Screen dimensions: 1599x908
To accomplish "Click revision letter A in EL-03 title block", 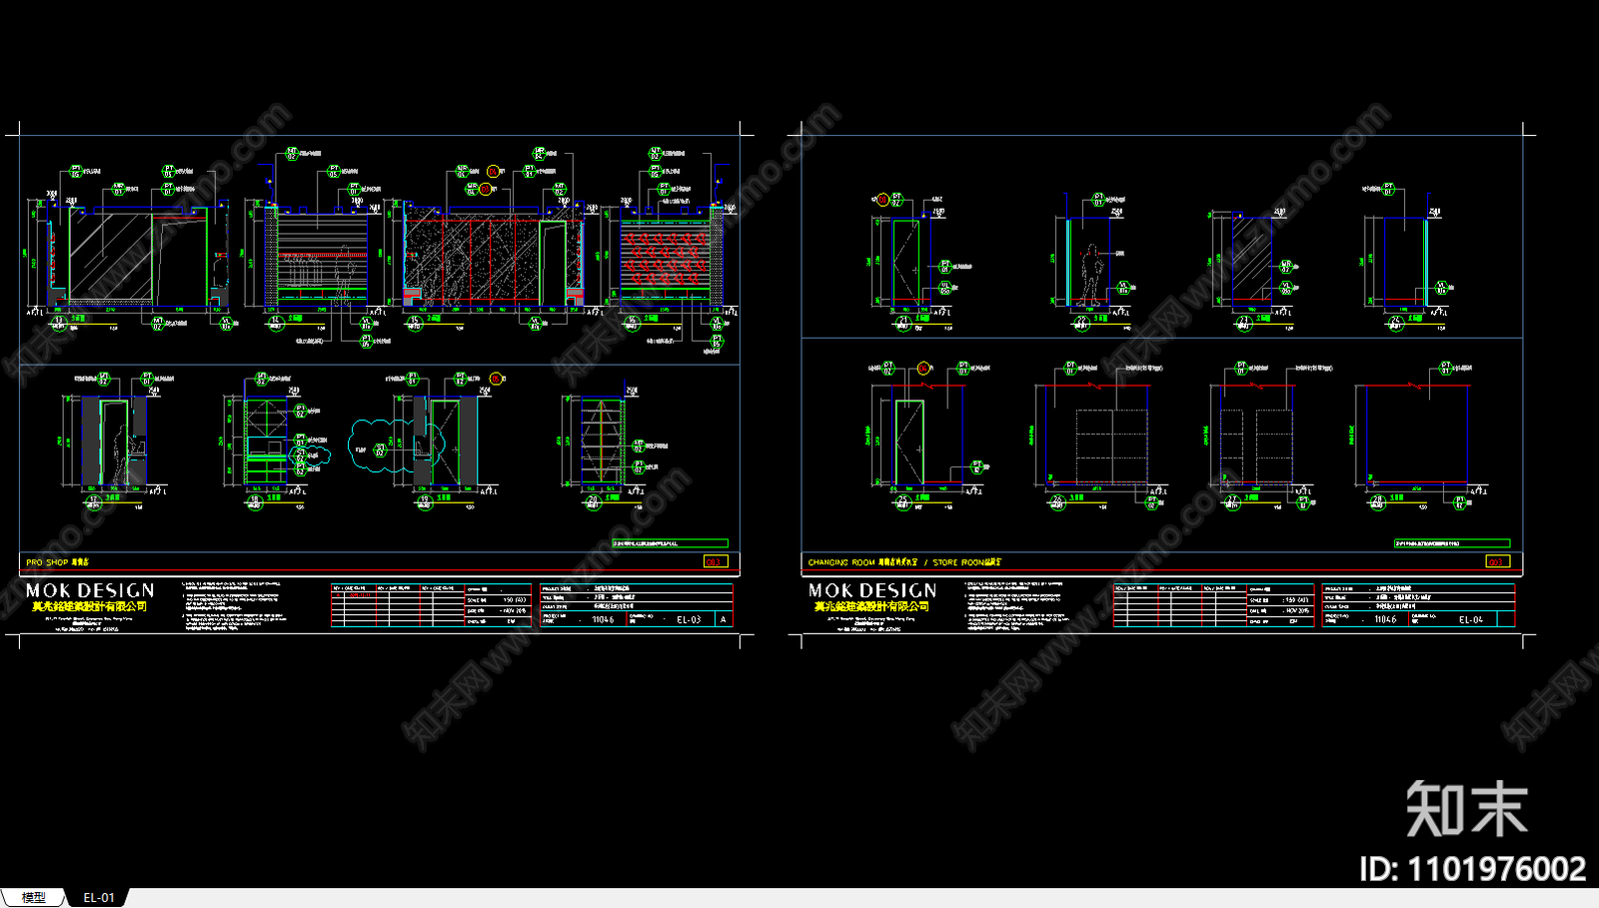I will 725,620.
